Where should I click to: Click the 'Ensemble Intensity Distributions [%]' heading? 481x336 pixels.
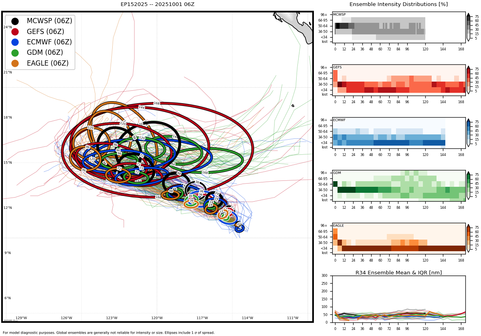398,4
